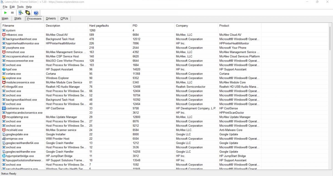Image resolution: width=333 pixels, height=176 pixels.
Task: Open the Tools menu
Action: [20, 7]
